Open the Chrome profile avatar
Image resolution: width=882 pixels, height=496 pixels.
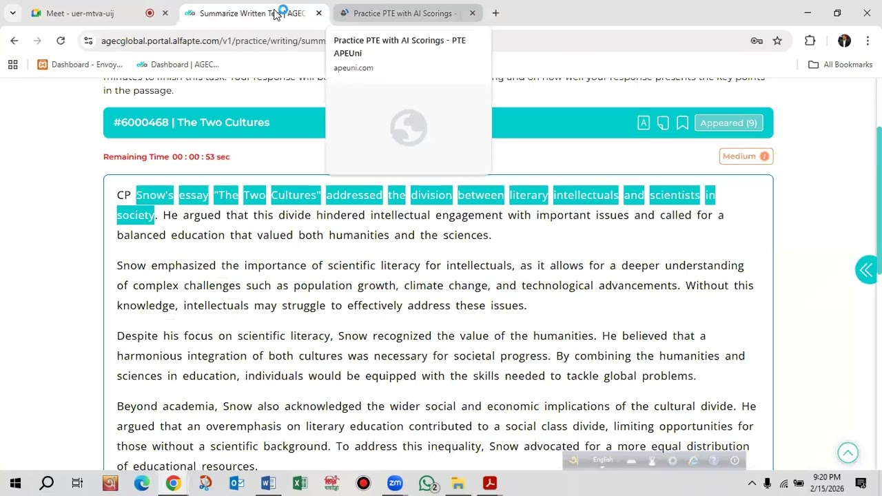coord(844,41)
